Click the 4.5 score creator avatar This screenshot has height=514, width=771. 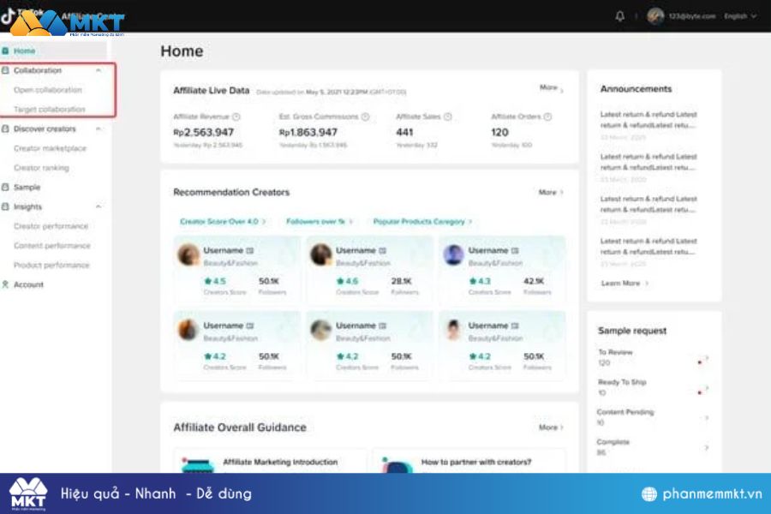point(188,254)
